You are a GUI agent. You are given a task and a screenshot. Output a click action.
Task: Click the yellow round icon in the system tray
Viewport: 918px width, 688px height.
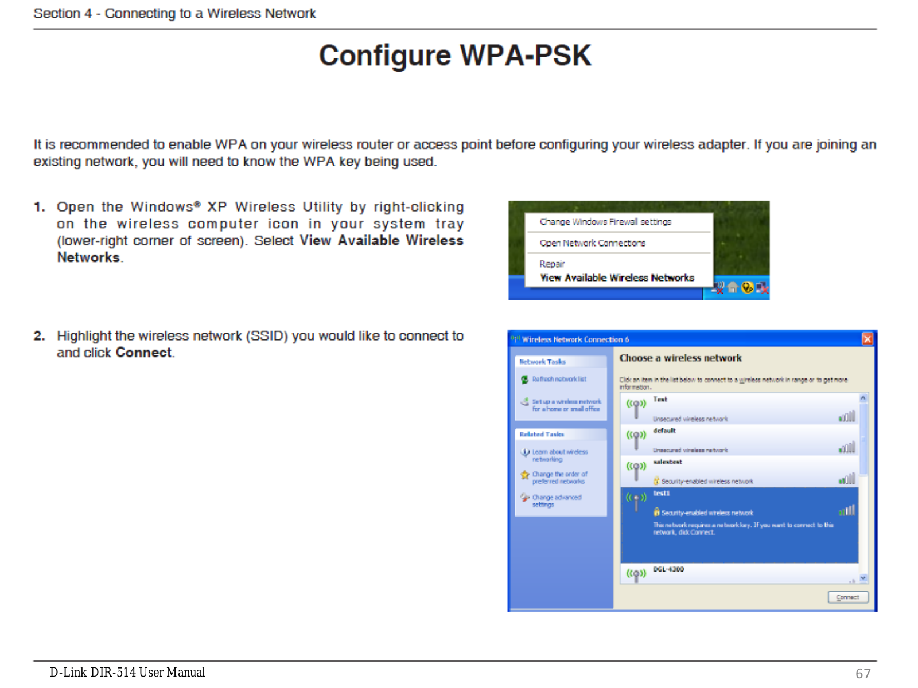pyautogui.click(x=747, y=287)
